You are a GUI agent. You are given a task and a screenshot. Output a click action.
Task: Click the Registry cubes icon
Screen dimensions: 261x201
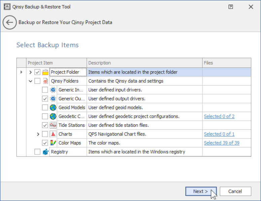(x=45, y=152)
